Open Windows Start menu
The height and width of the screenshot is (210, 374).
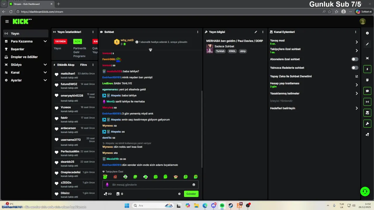coord(127,206)
